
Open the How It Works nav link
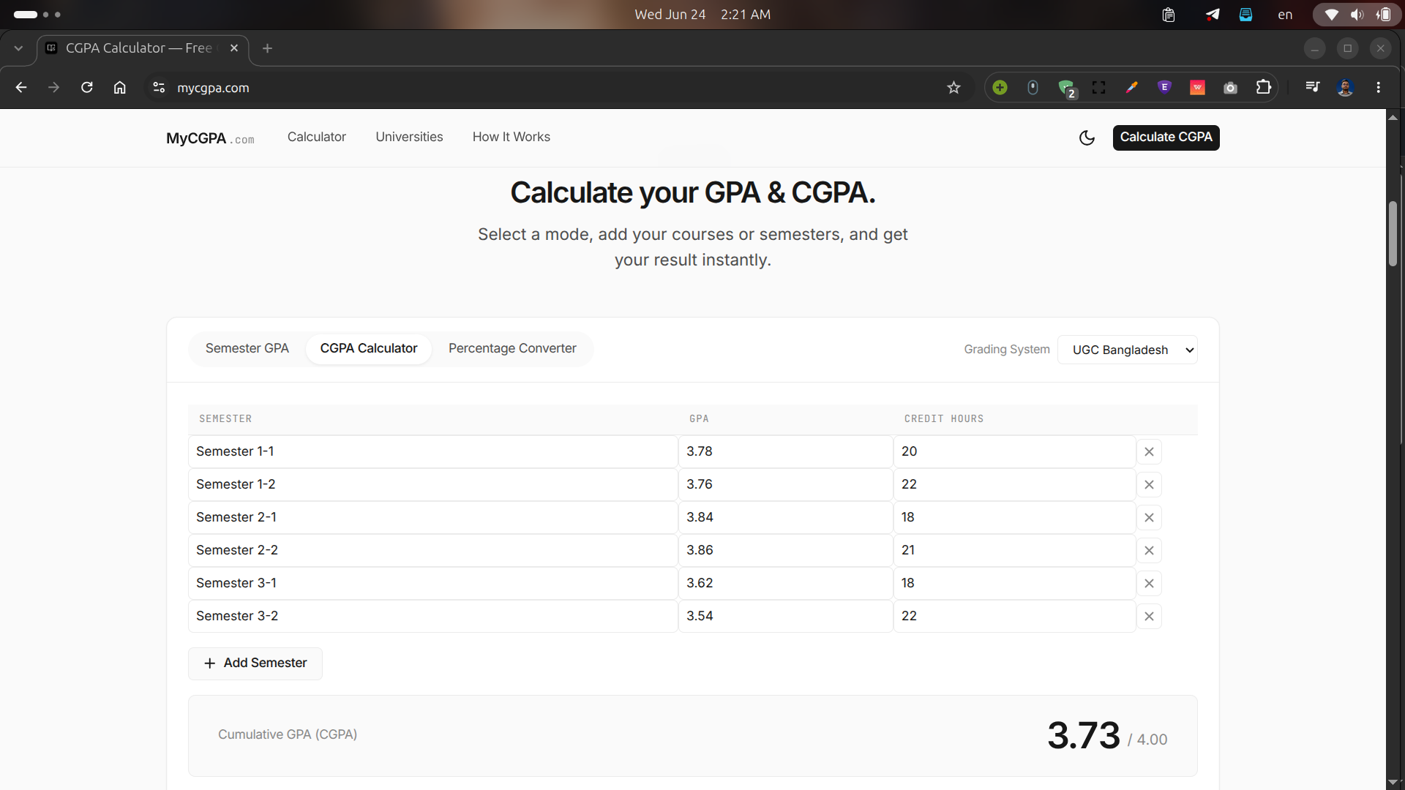[x=511, y=138]
